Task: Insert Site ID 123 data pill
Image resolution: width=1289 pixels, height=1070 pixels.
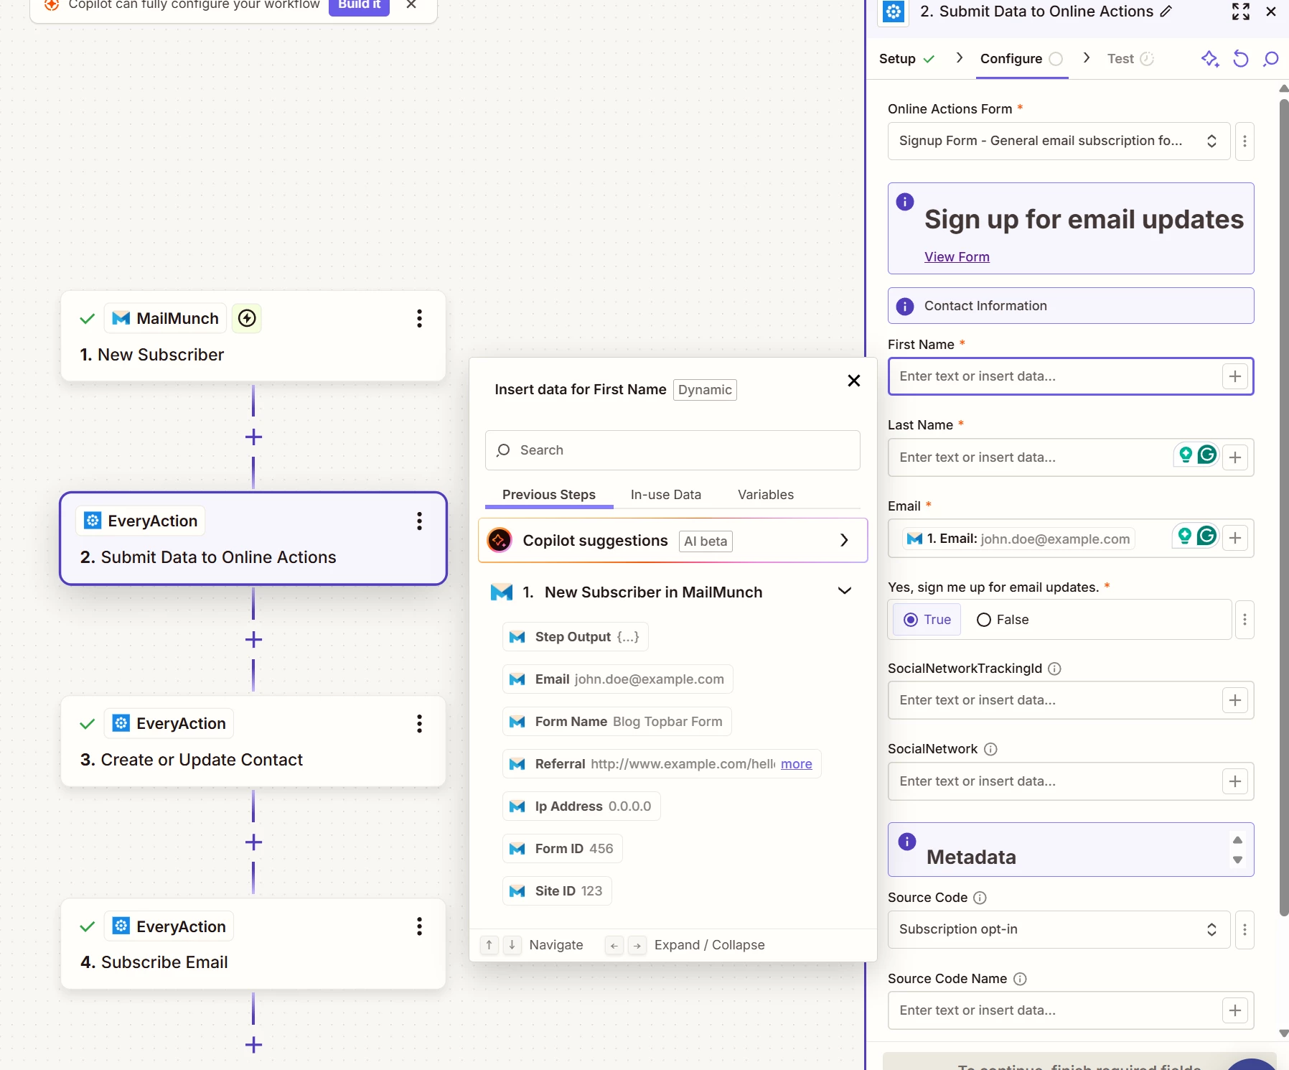Action: [557, 891]
